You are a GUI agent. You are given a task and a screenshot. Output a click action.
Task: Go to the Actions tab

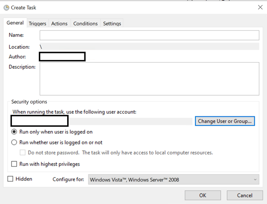click(x=59, y=23)
